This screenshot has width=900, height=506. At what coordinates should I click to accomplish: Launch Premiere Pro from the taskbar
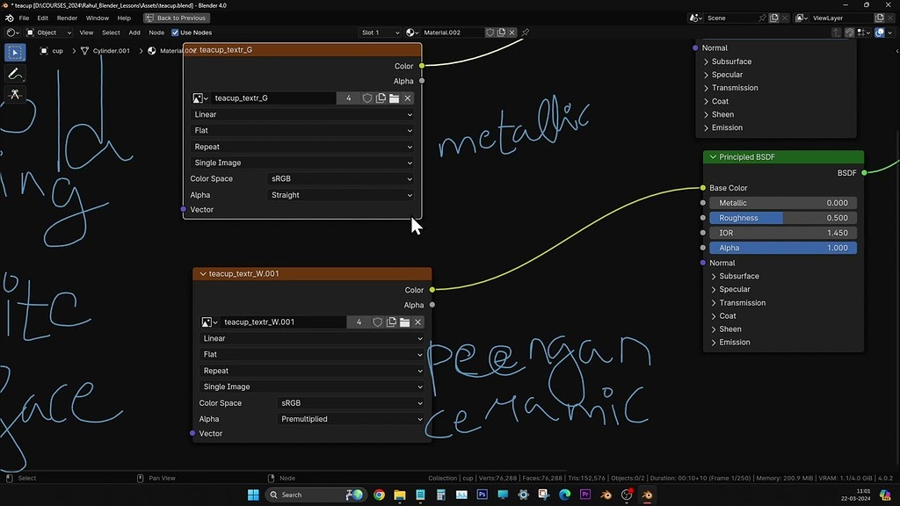coord(585,495)
